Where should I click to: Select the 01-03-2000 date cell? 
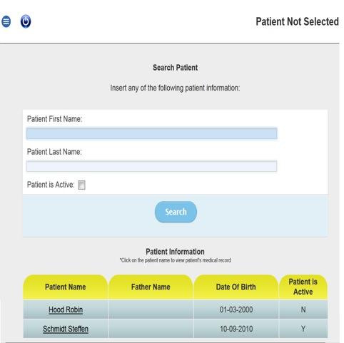coord(236,309)
